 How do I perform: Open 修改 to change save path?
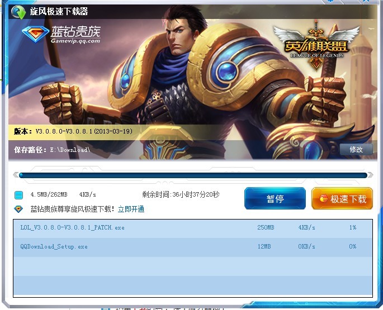click(356, 149)
